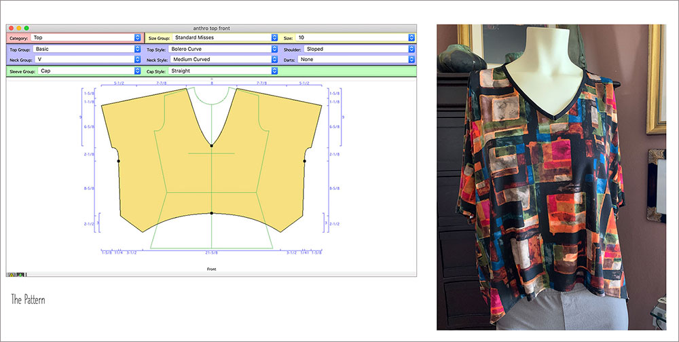Click the green icon in bottom-left corner
Image resolution: width=679 pixels, height=342 pixels.
[x=20, y=274]
